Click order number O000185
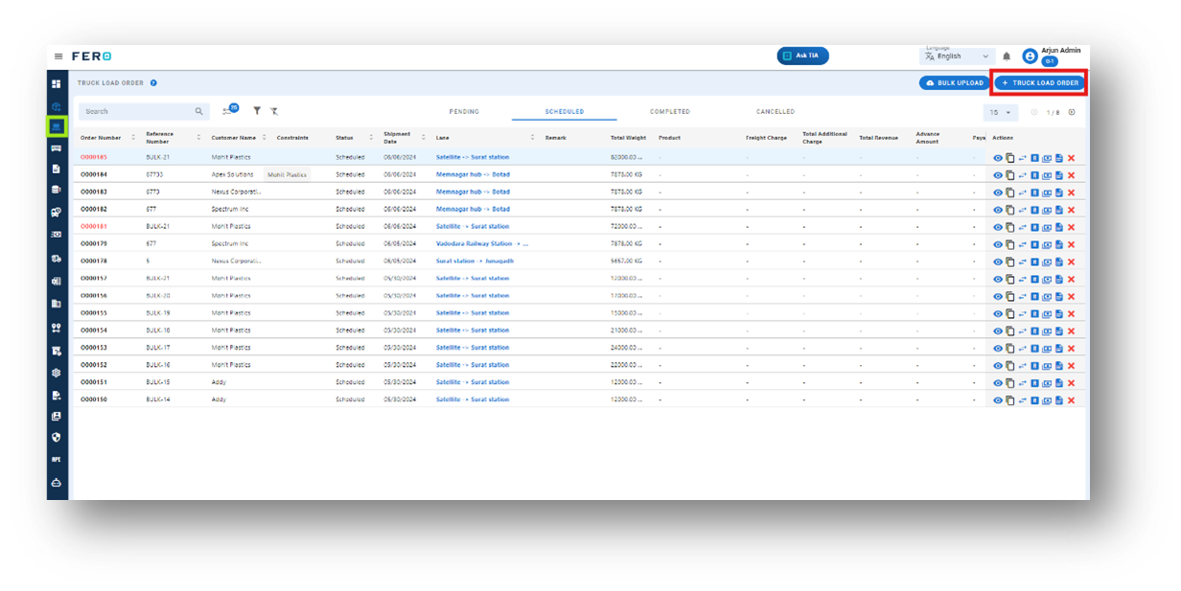1181x591 pixels. coord(94,157)
